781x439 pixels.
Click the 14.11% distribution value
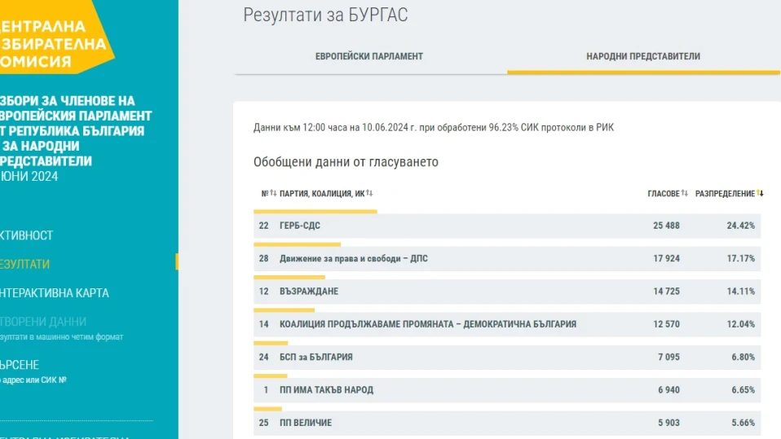741,292
